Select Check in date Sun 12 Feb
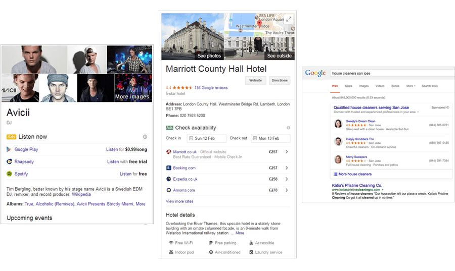Viewport: 455px width, 271px height. (207, 138)
